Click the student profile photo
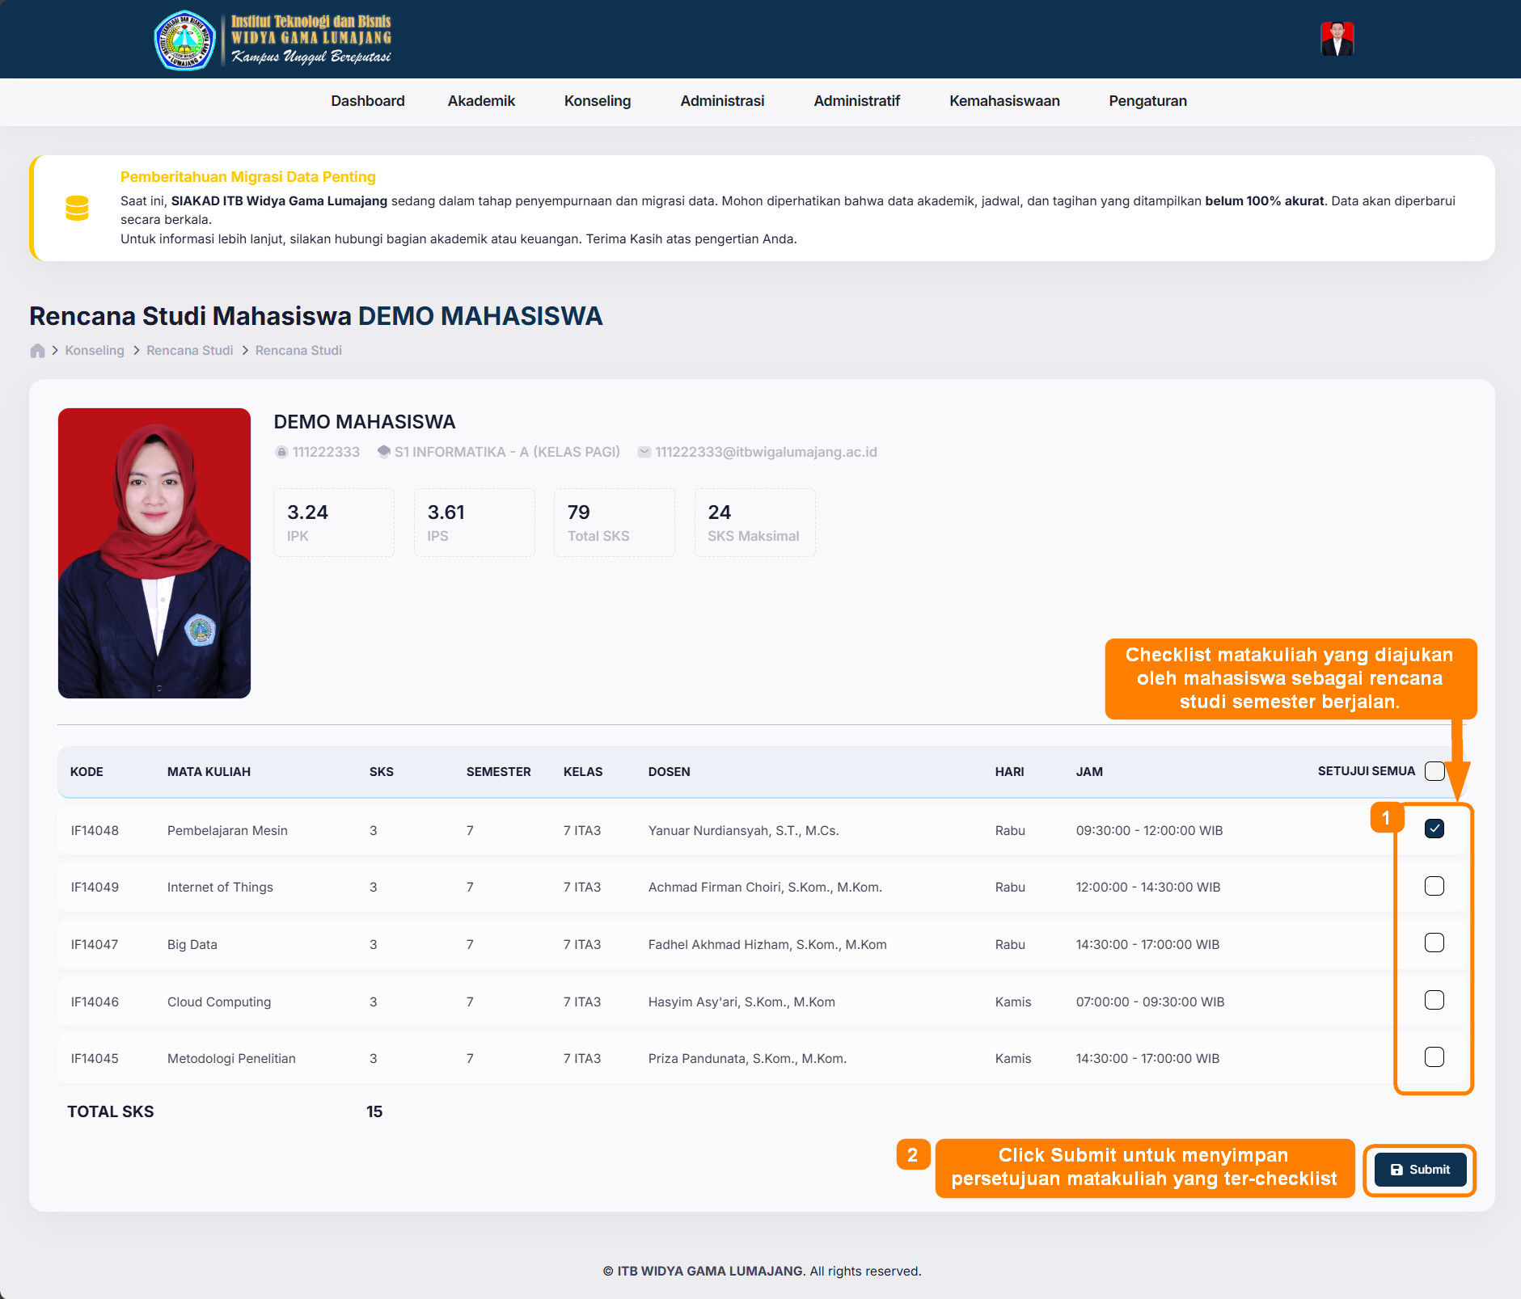The width and height of the screenshot is (1521, 1299). point(154,553)
